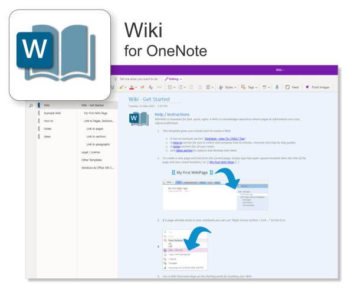Open the Other Templates page
Screen dimensions: 354x289
[x=97, y=160]
